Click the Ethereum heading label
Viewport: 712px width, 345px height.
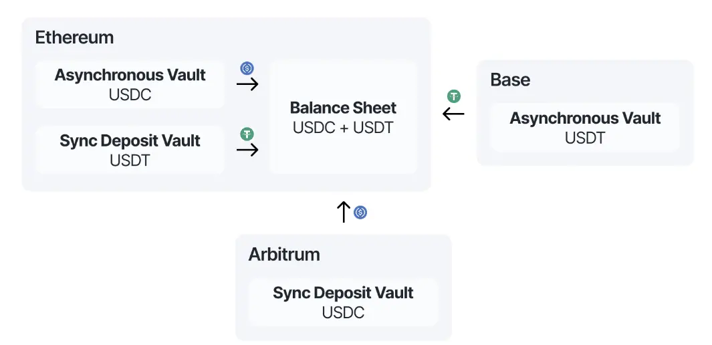point(74,37)
